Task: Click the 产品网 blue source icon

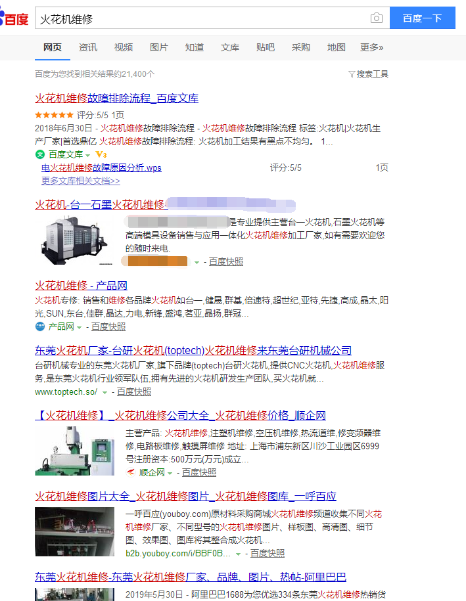Action: click(x=40, y=326)
